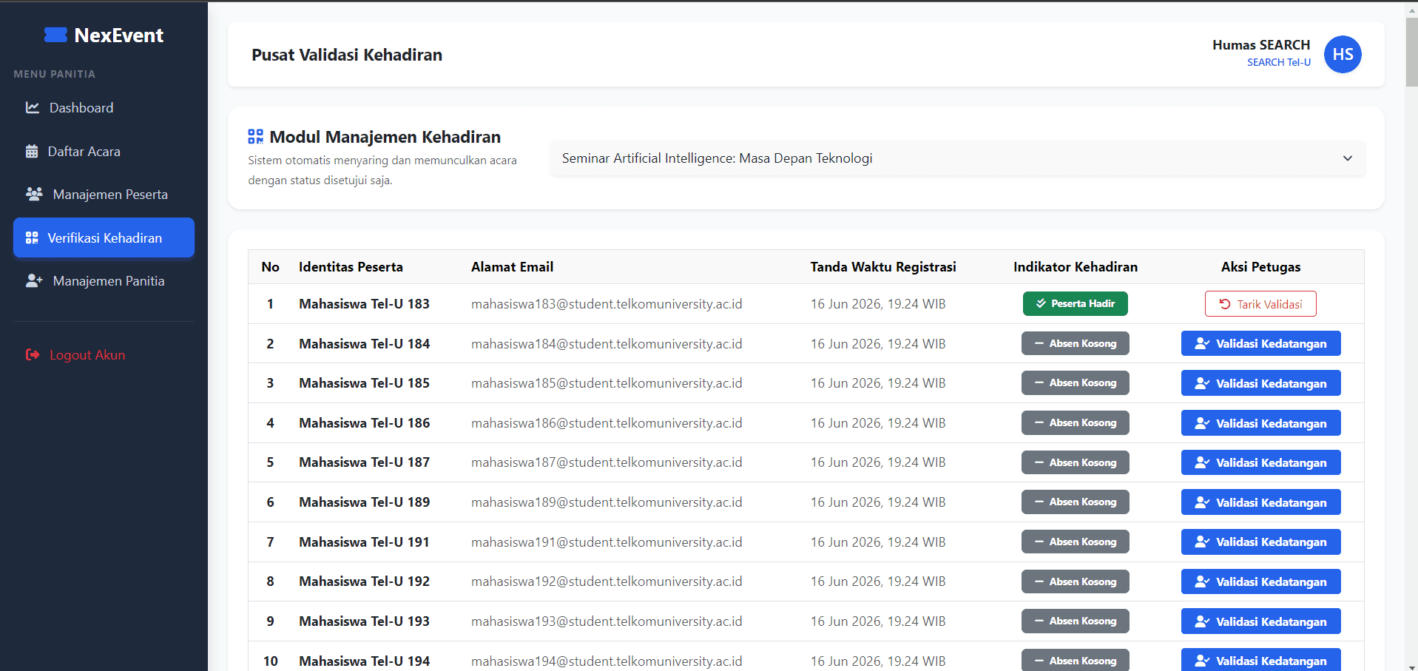Click the HS user avatar
Screen dimensions: 1418x671
[1343, 54]
